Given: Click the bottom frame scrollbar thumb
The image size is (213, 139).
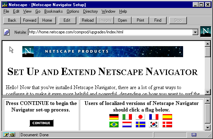Looking at the screenshot, I should tap(208, 114).
